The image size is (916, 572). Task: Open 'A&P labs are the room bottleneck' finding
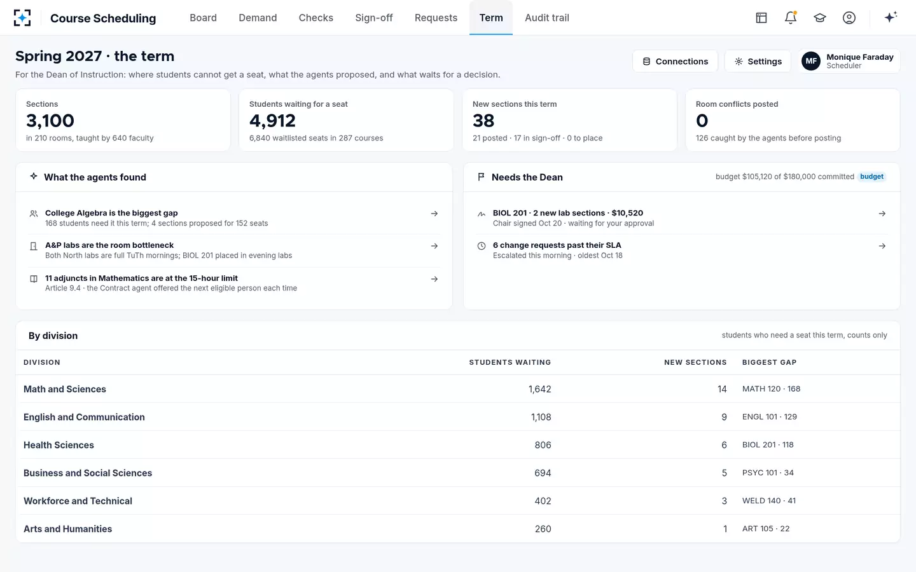coord(234,250)
